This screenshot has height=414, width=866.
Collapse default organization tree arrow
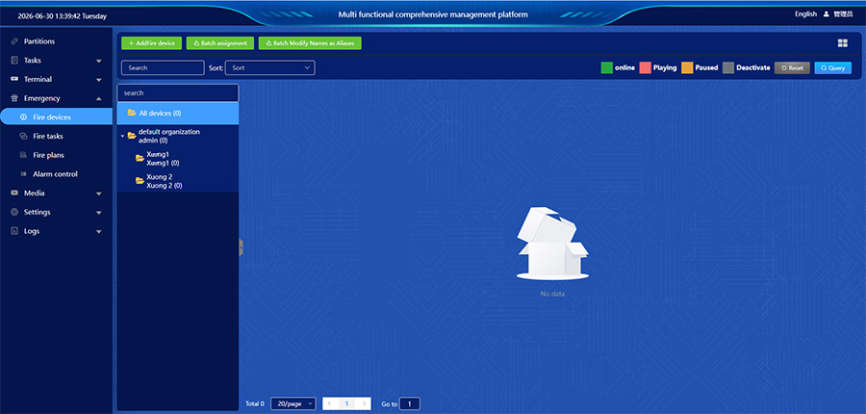[122, 136]
